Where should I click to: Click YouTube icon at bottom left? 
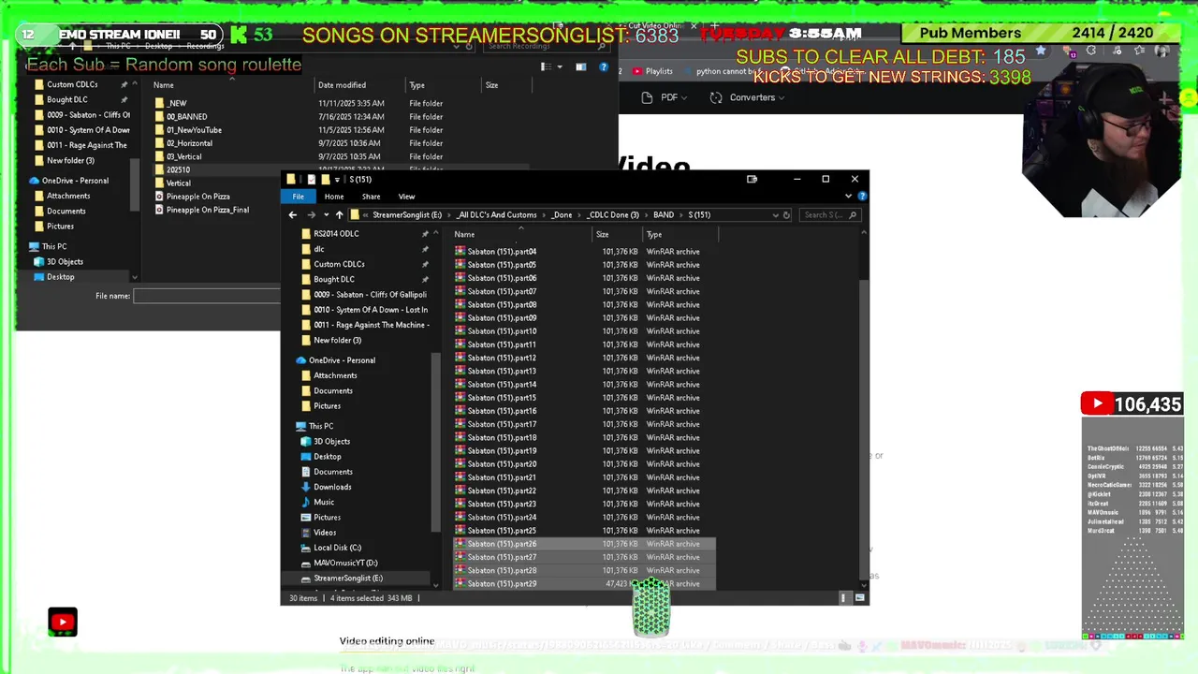[63, 622]
